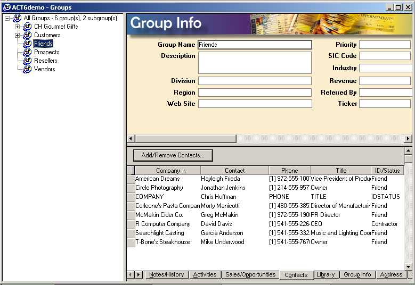Expand the CH Gourmet Gifts subgroups
The image size is (415, 285).
pyautogui.click(x=17, y=27)
